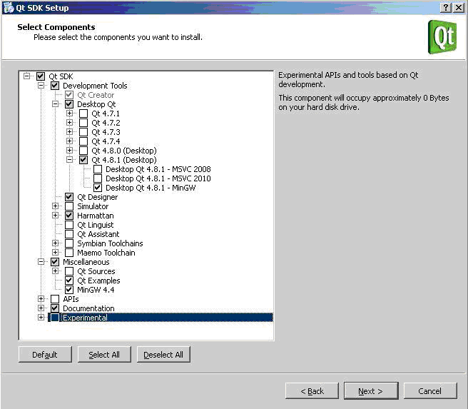The height and width of the screenshot is (409, 468).
Task: Uncheck the Qt 4.8.1 (Desktop) checkbox
Action: pos(83,160)
